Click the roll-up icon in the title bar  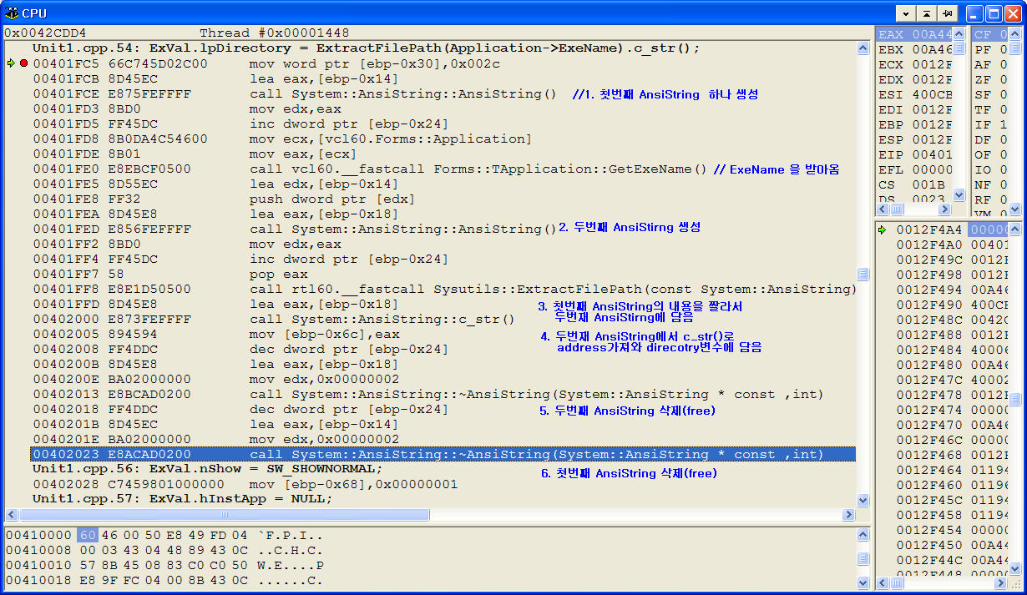(x=926, y=13)
